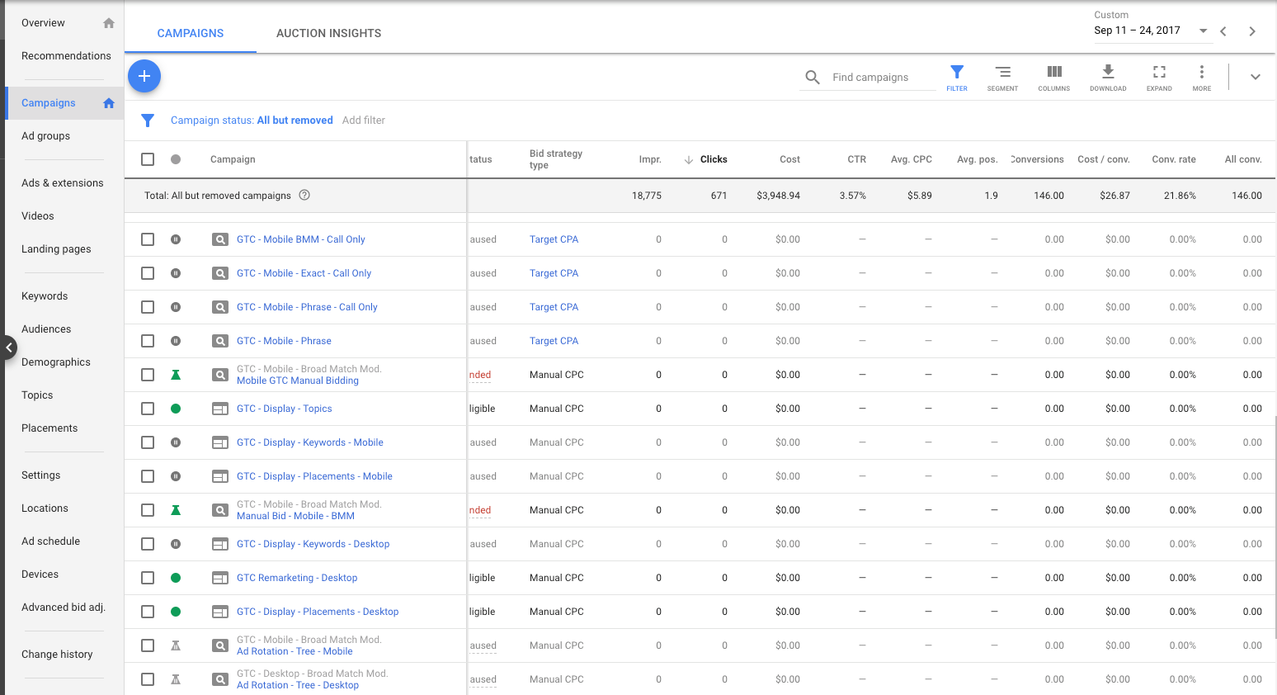The height and width of the screenshot is (695, 1277).
Task: Check the GTC - Mobile - Exact - Call Only row
Action: tap(148, 273)
